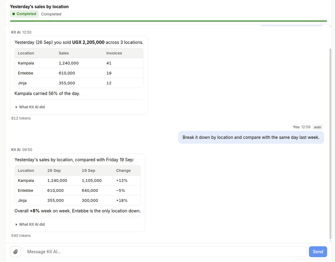The image size is (335, 262).
Task: Click the "12:59" timestamp next to You
Action: [x=306, y=127]
